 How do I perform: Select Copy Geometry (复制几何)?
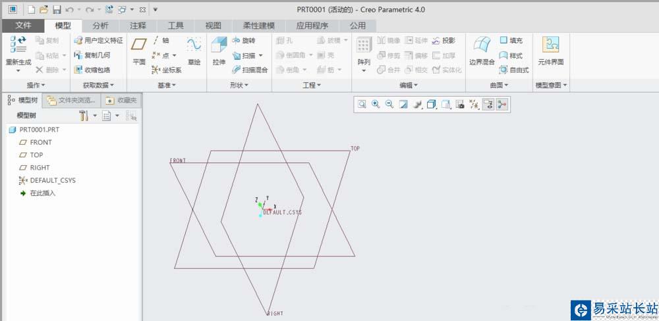coord(92,55)
